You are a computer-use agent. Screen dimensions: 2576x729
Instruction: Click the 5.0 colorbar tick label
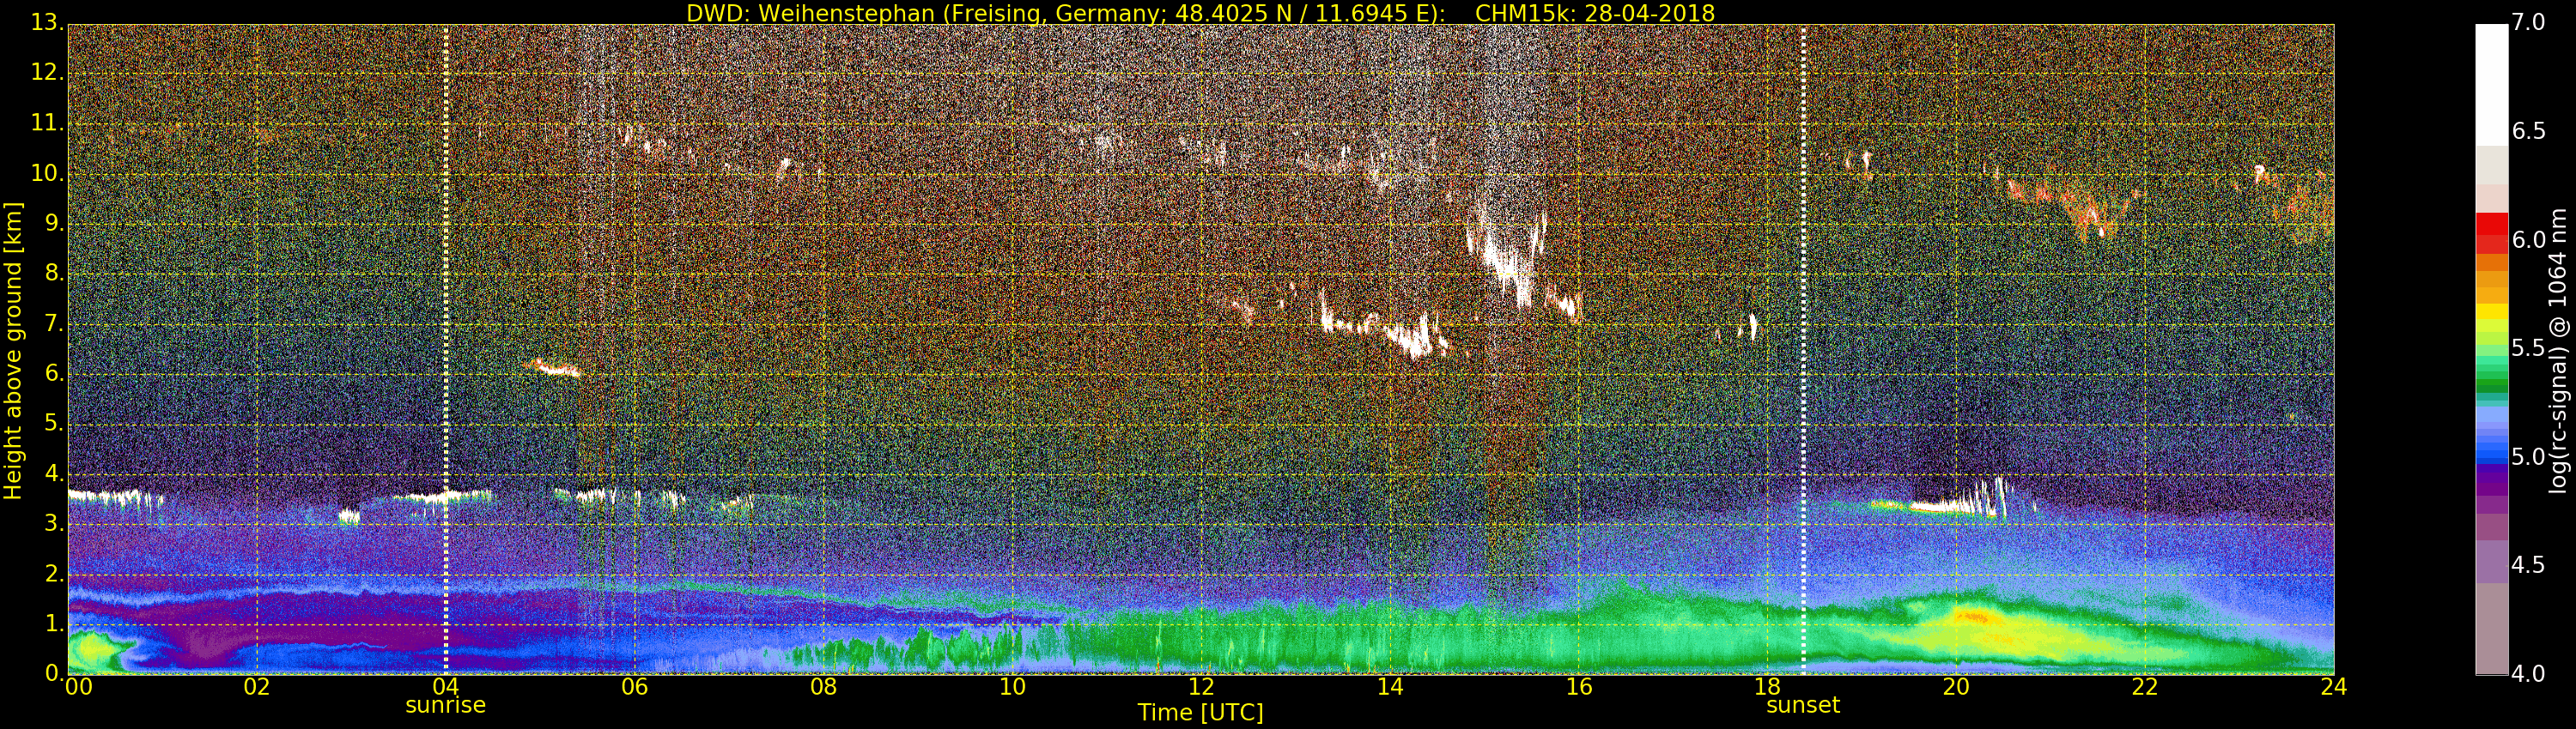tap(2530, 457)
